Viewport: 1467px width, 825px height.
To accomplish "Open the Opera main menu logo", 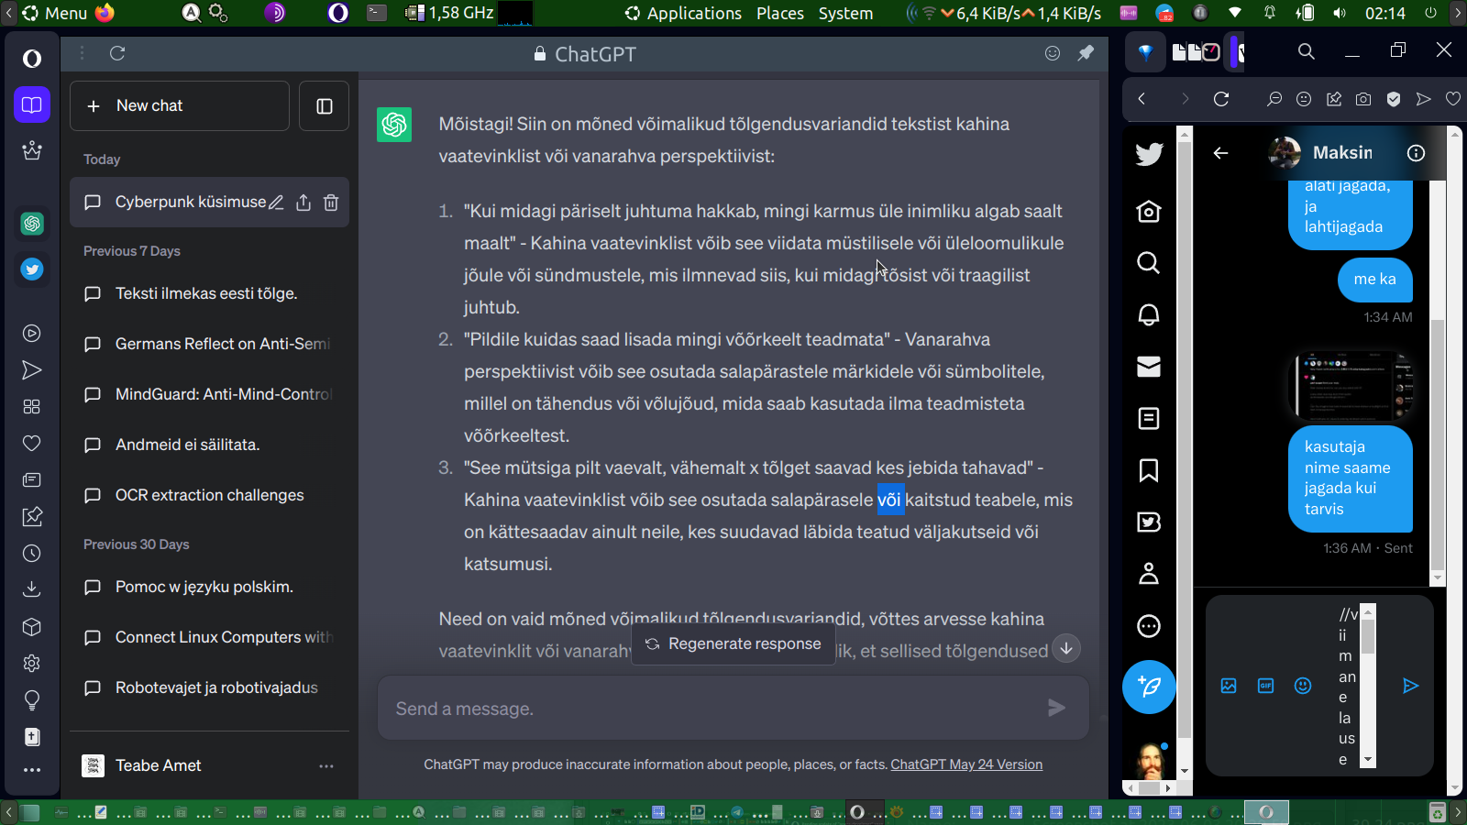I will tap(32, 59).
